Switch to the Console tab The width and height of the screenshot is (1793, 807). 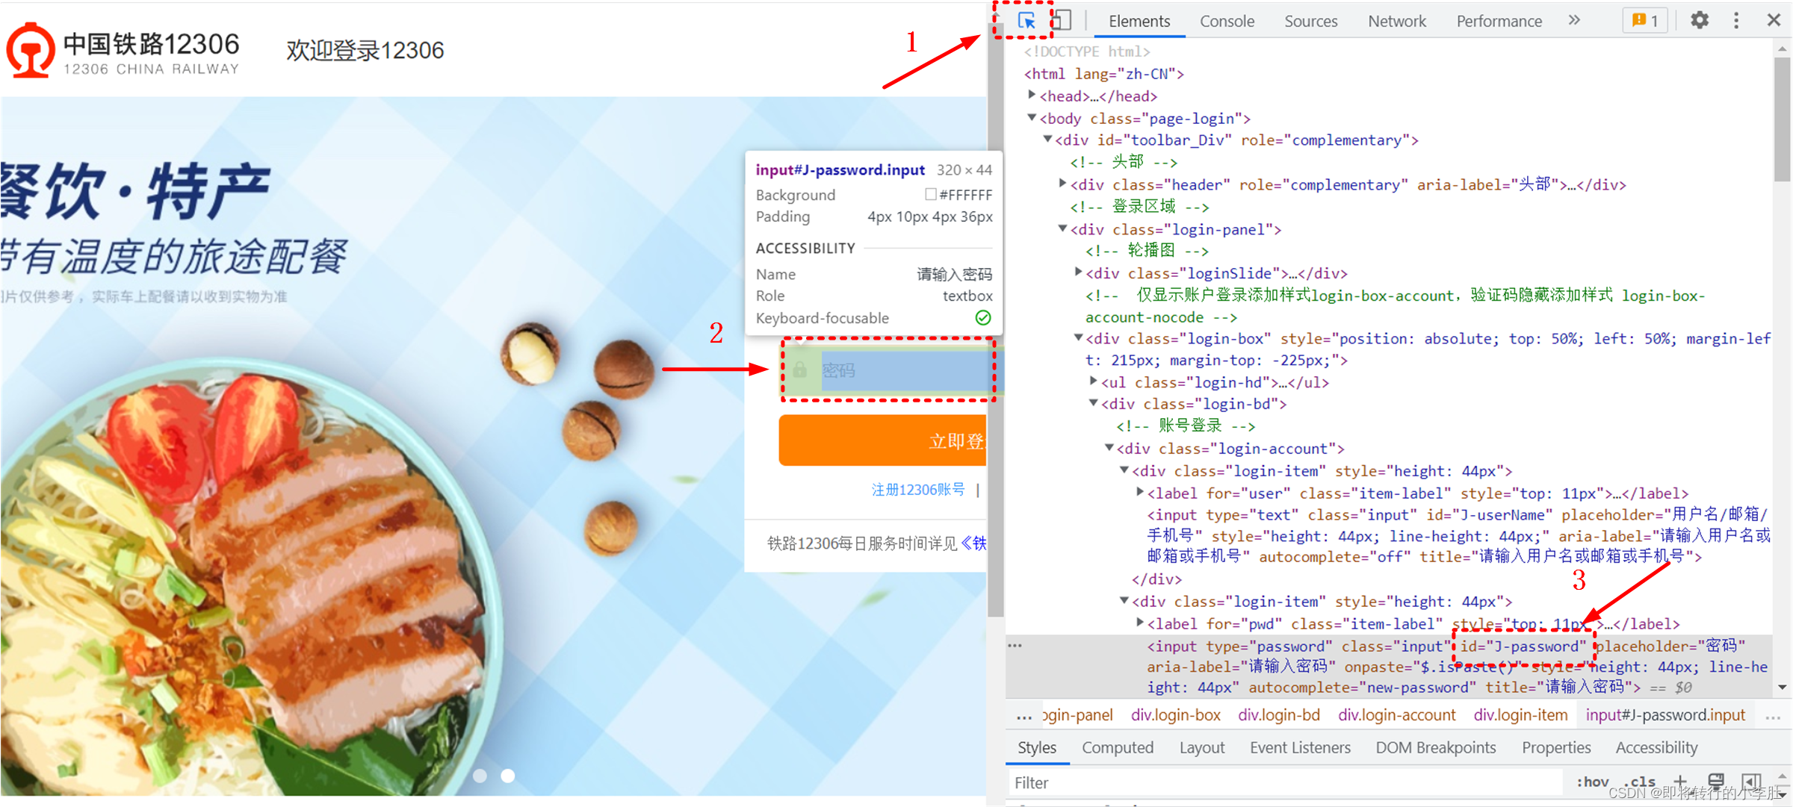point(1227,21)
